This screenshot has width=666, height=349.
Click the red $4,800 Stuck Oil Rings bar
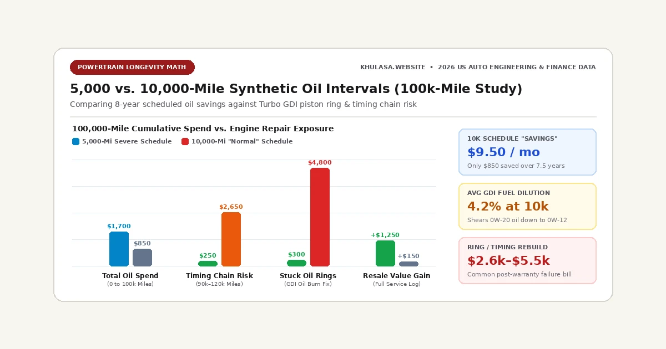click(320, 217)
